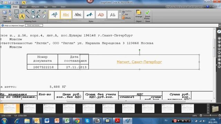The image size is (221, 124).
Task: Apply the orange underlined Abc style
Action: pos(66,14)
